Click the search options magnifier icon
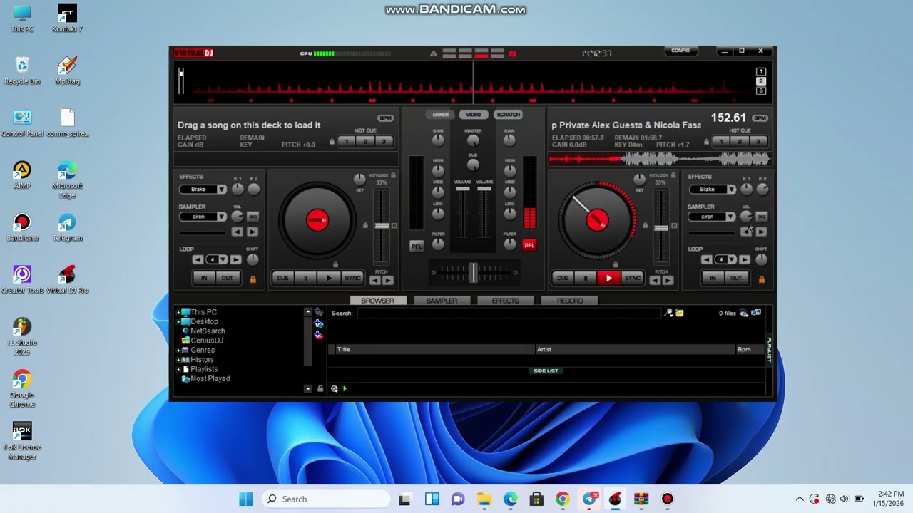 (x=668, y=313)
